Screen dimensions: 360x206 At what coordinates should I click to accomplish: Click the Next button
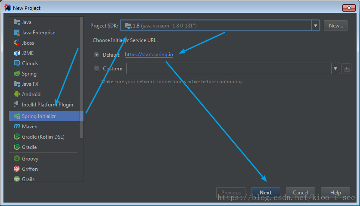pos(266,193)
